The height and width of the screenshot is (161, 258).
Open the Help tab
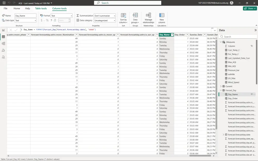pos(28,9)
